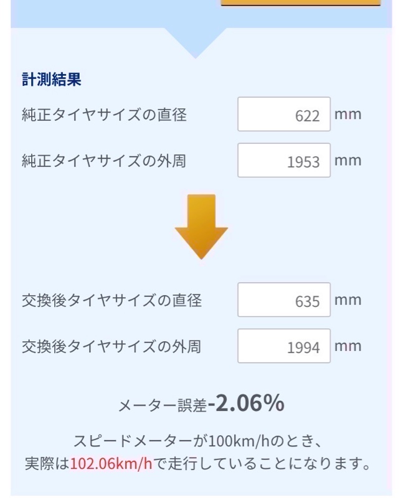Click the メーター誤差 label text

tap(163, 406)
